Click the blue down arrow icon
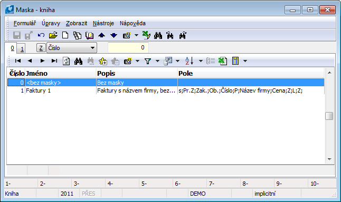Viewport: 341px width, 202px height. click(x=113, y=35)
